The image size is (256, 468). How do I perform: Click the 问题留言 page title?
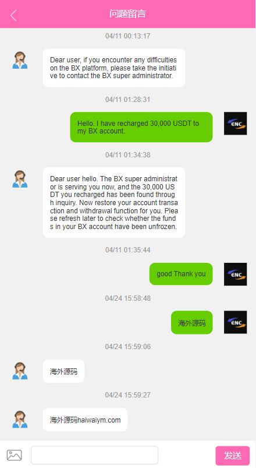point(127,14)
